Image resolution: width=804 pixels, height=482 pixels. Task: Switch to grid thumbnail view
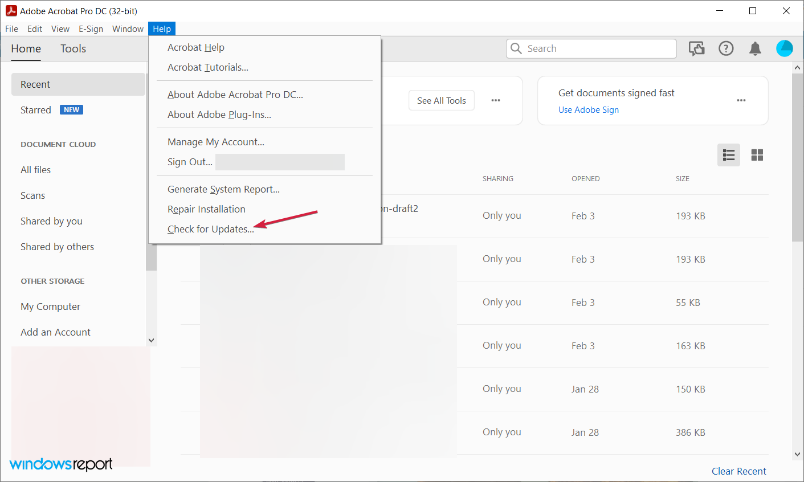(757, 155)
